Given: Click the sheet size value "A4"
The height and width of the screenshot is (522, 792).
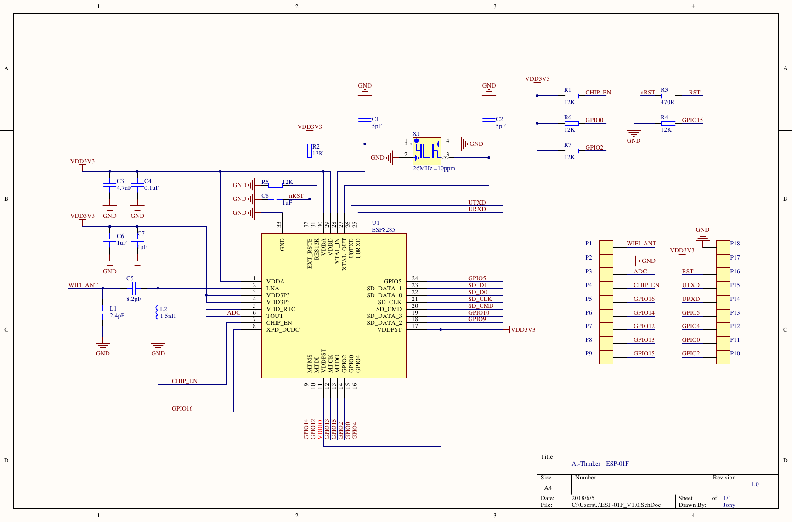Looking at the screenshot, I should (x=548, y=488).
